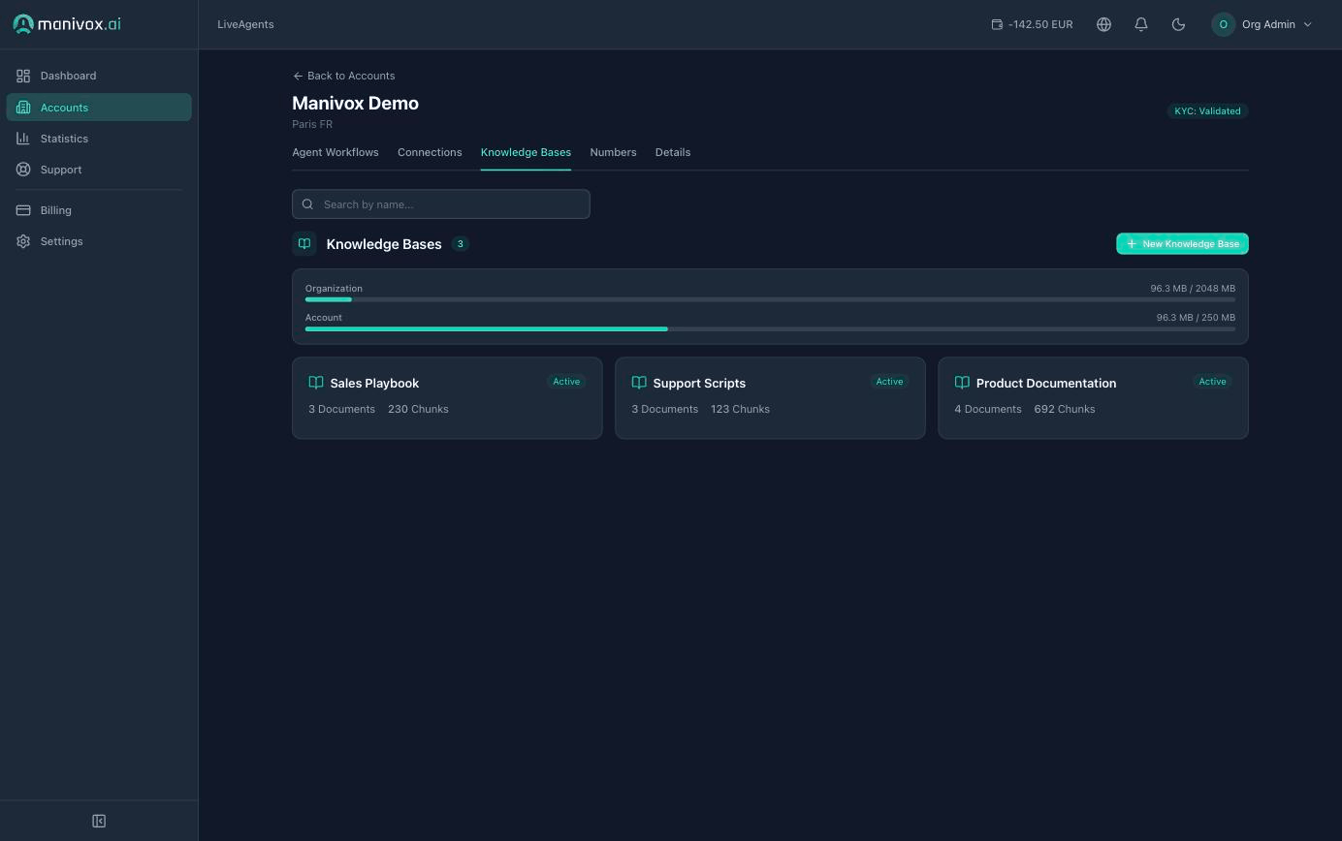Click the knowledge base count badge 3

pos(461,244)
